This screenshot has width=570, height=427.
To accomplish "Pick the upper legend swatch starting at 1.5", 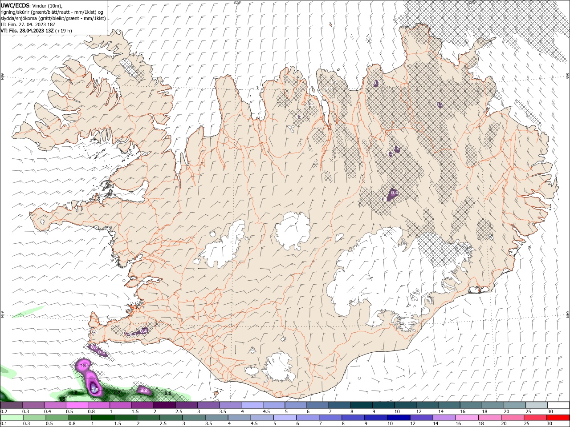I will point(142,406).
